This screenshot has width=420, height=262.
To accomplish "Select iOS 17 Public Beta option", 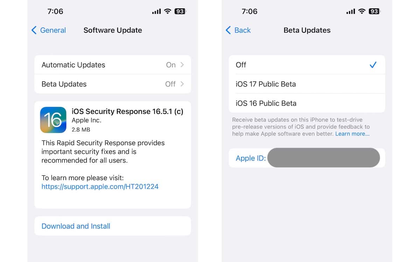I will 307,84.
